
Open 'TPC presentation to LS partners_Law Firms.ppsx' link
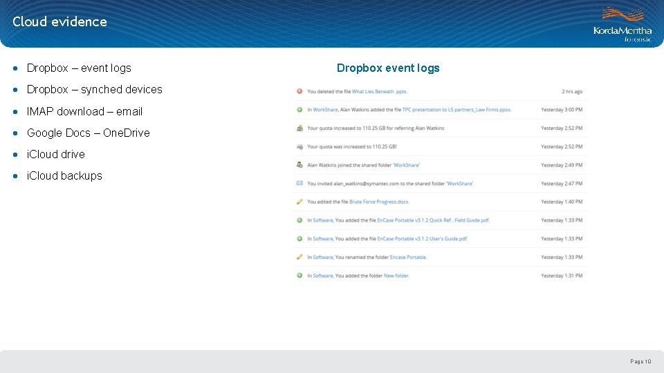click(456, 110)
